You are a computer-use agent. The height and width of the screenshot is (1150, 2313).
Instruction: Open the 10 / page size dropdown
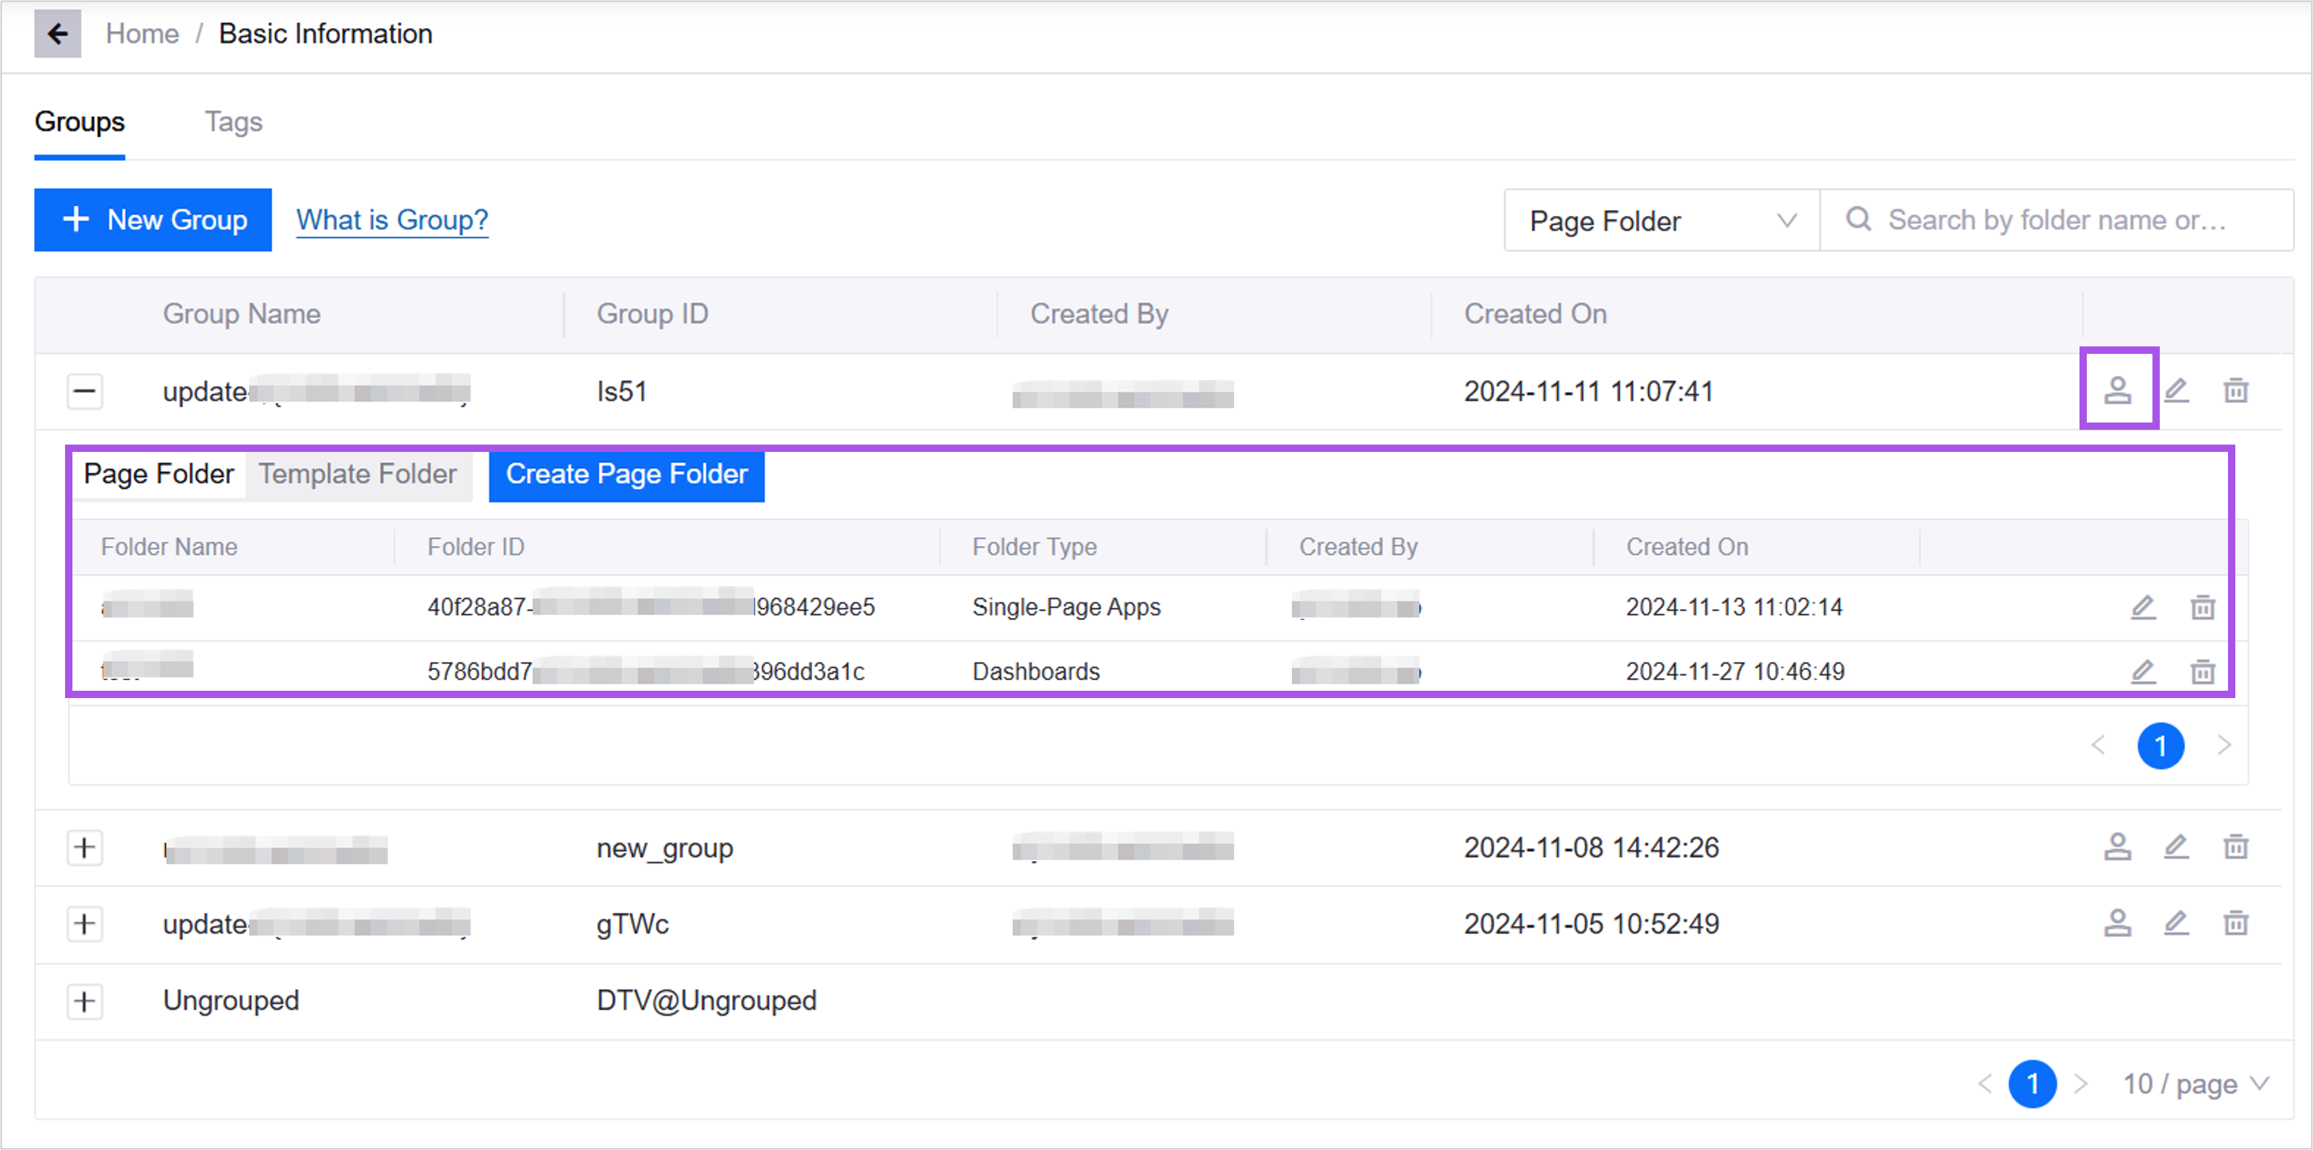click(x=2195, y=1084)
